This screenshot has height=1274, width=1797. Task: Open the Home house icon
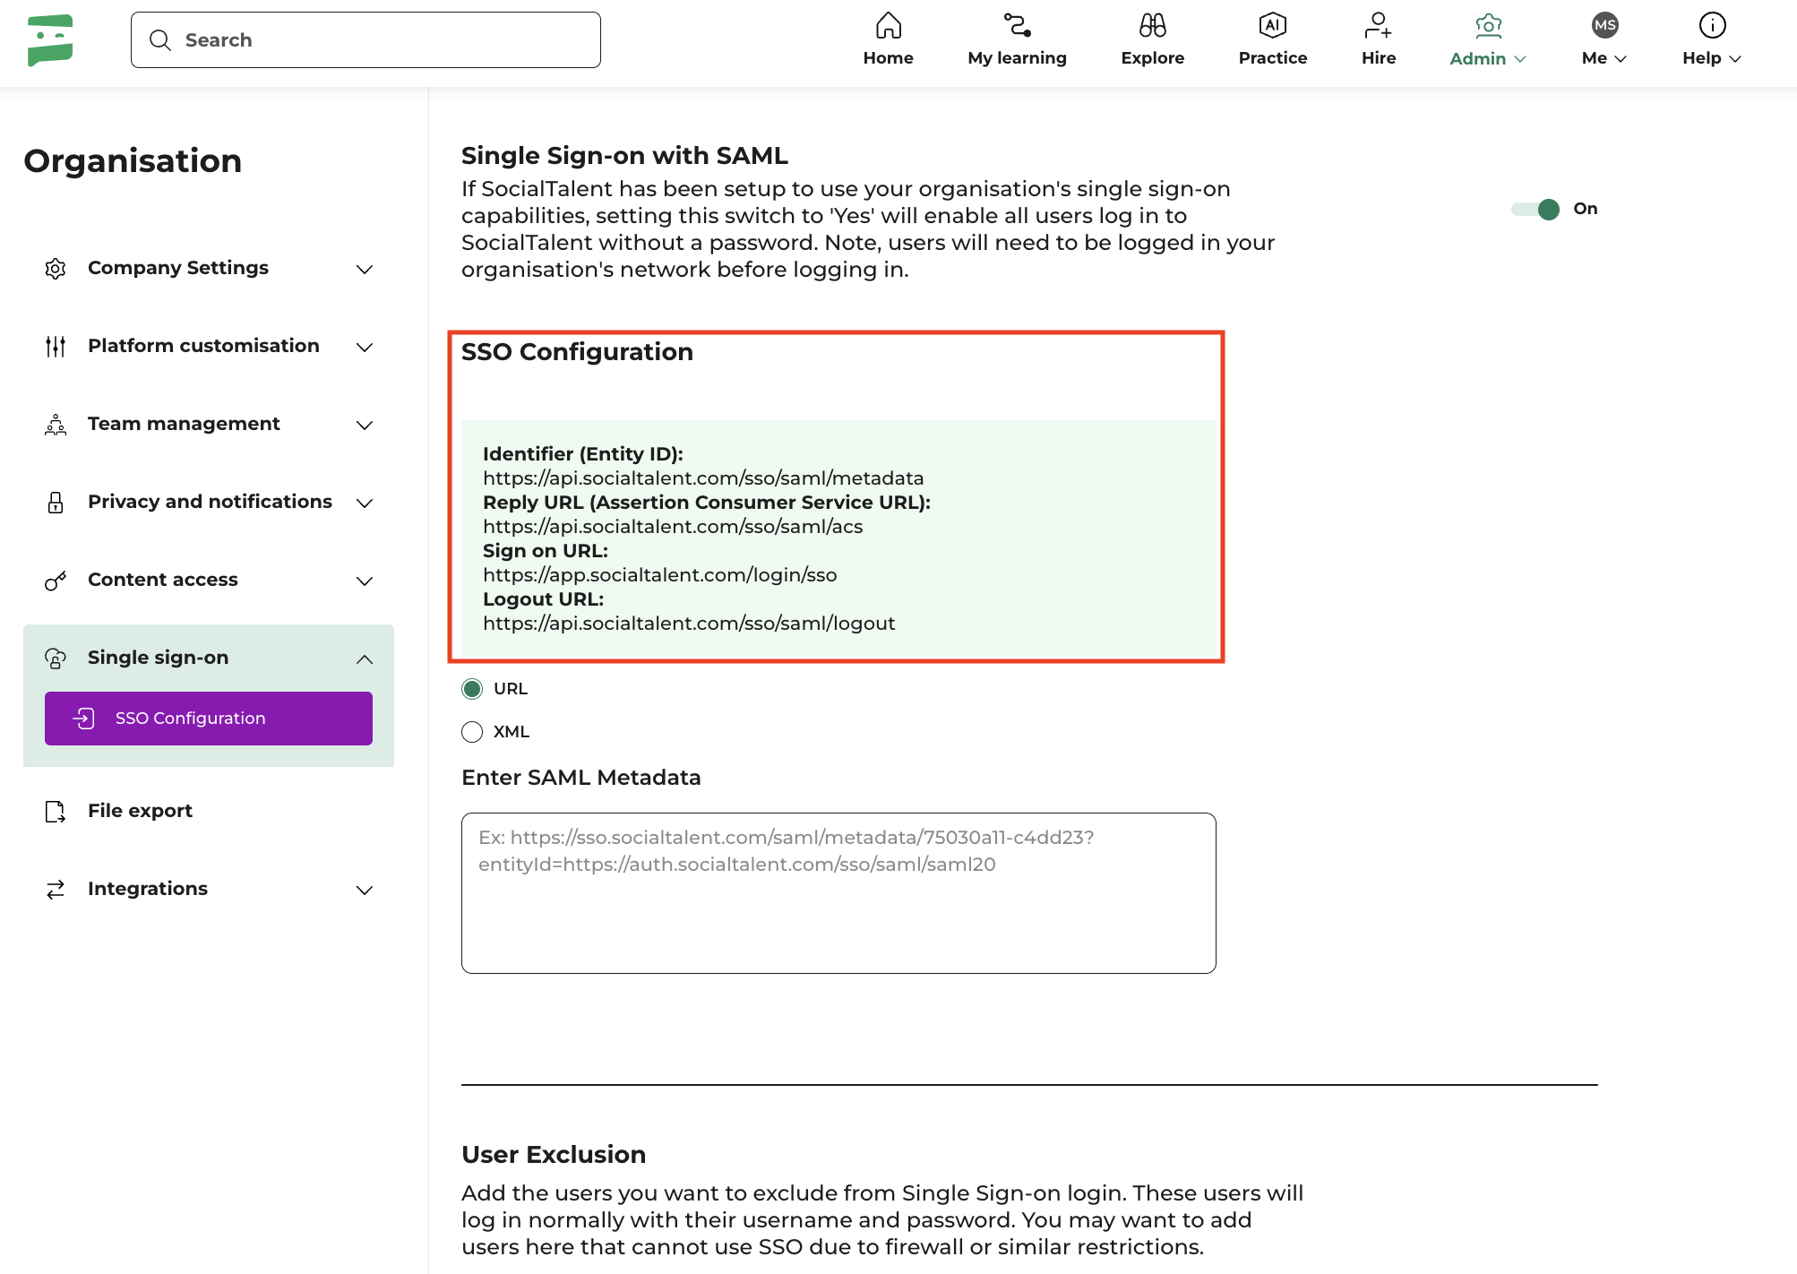888,25
